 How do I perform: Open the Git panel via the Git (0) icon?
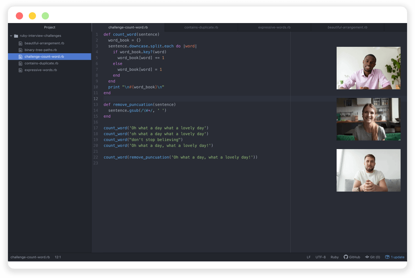[373, 257]
